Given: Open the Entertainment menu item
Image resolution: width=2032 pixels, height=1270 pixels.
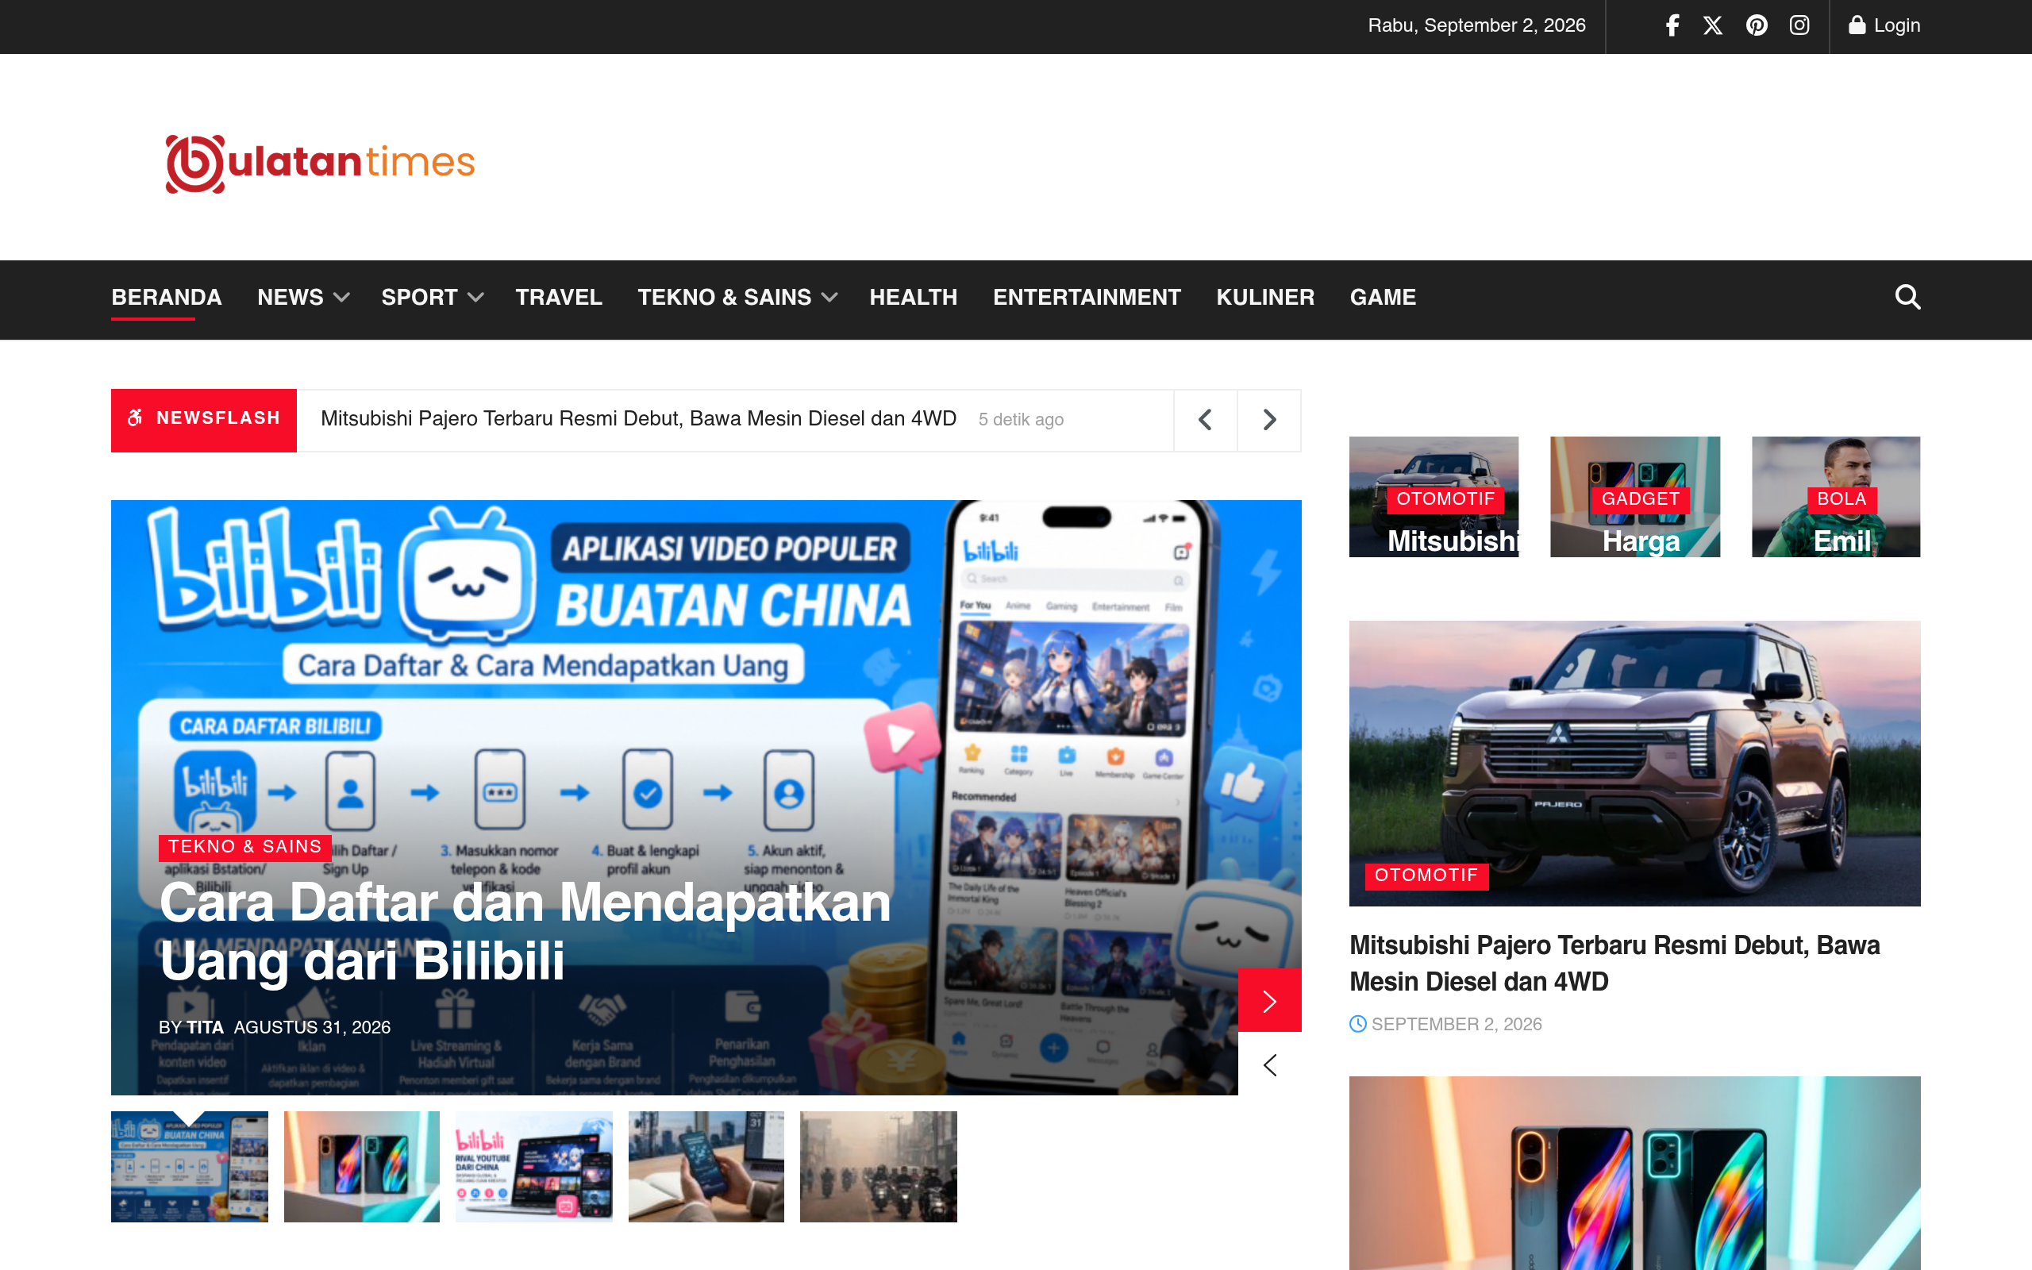Looking at the screenshot, I should point(1087,298).
